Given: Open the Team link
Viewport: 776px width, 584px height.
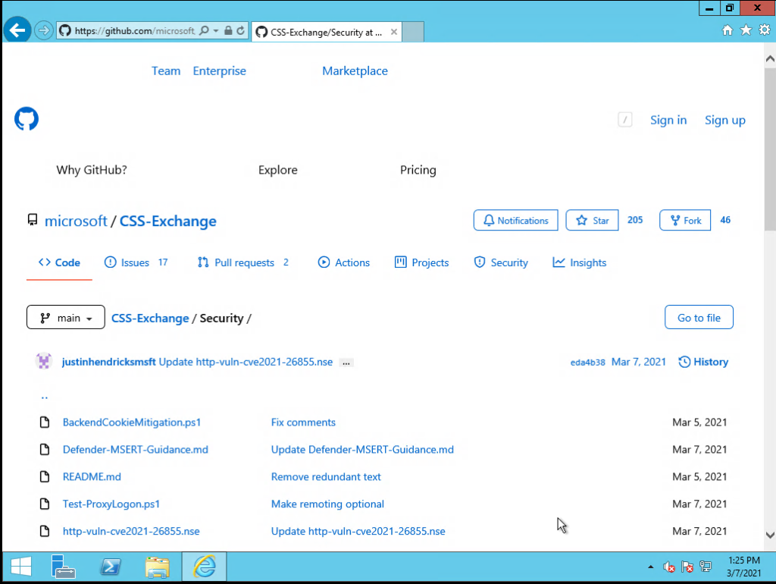Looking at the screenshot, I should 166,71.
